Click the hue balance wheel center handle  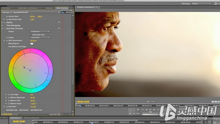tap(30, 71)
